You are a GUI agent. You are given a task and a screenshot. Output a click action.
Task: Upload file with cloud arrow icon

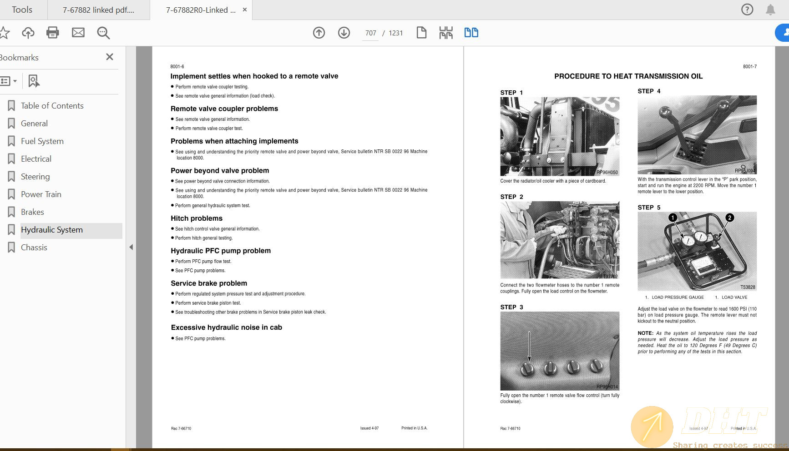(x=28, y=33)
